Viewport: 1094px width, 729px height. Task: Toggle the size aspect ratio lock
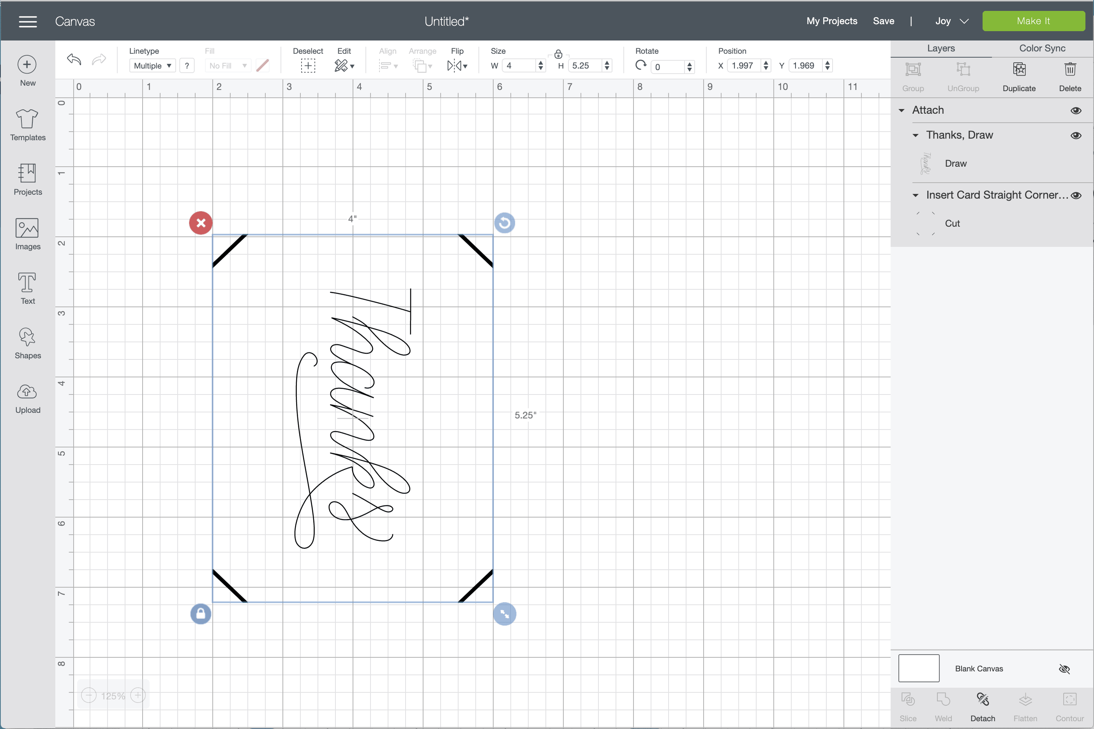coord(558,55)
